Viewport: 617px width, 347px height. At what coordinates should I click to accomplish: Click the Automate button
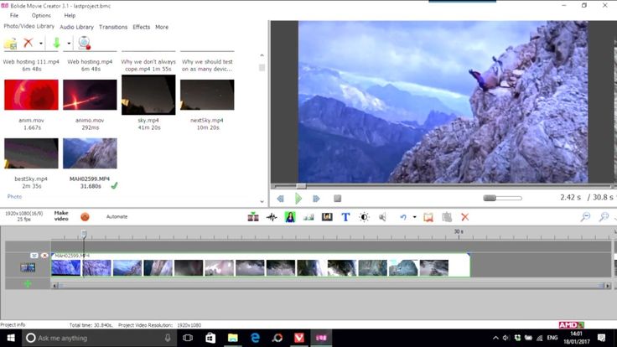tap(117, 216)
